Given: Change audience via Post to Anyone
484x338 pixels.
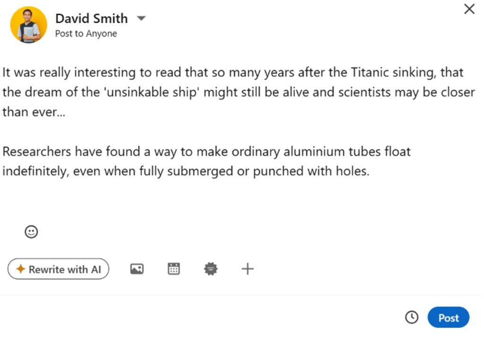Looking at the screenshot, I should tap(86, 34).
